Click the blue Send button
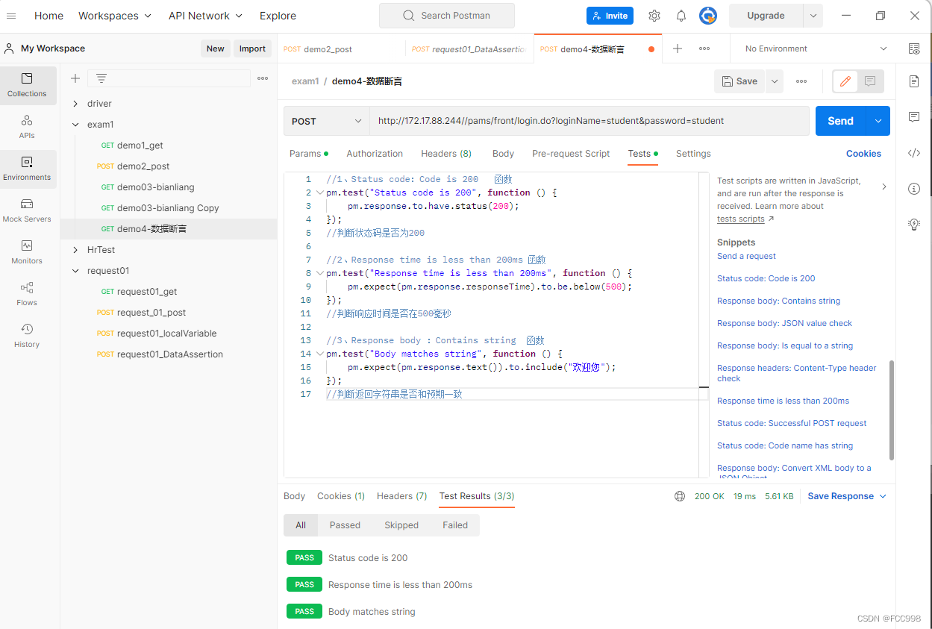Image resolution: width=932 pixels, height=629 pixels. pos(840,121)
